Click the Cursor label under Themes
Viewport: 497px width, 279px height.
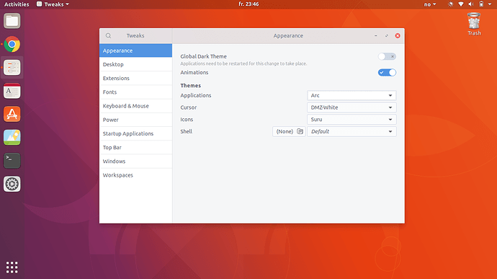pyautogui.click(x=189, y=107)
